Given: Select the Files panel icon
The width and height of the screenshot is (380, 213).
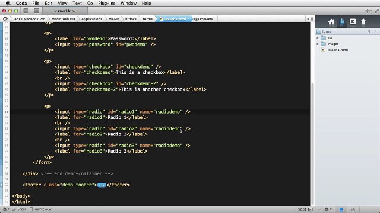Looking at the screenshot, I should point(342,22).
